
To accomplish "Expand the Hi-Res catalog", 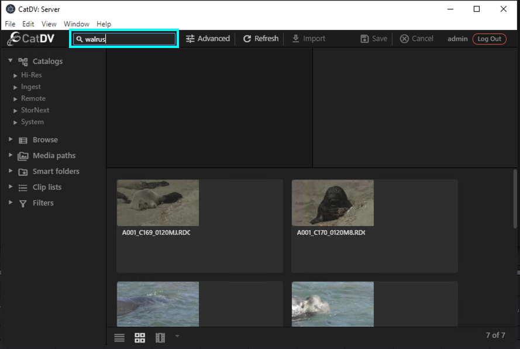I will pyautogui.click(x=15, y=76).
